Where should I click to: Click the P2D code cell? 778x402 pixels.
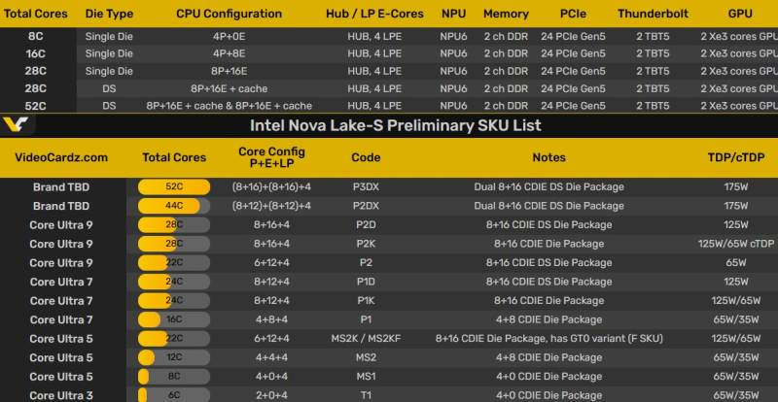pos(366,224)
